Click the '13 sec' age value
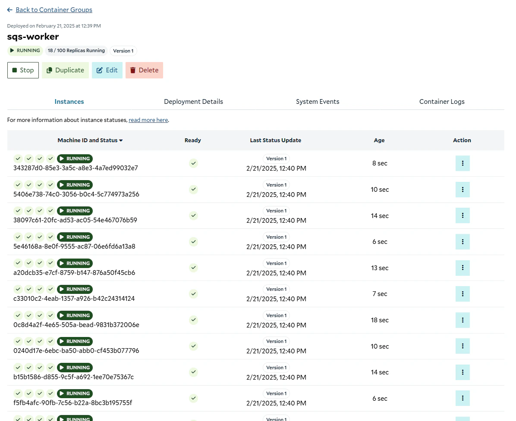The width and height of the screenshot is (516, 421). [x=380, y=268]
